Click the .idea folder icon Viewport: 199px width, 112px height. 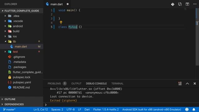click(10, 16)
